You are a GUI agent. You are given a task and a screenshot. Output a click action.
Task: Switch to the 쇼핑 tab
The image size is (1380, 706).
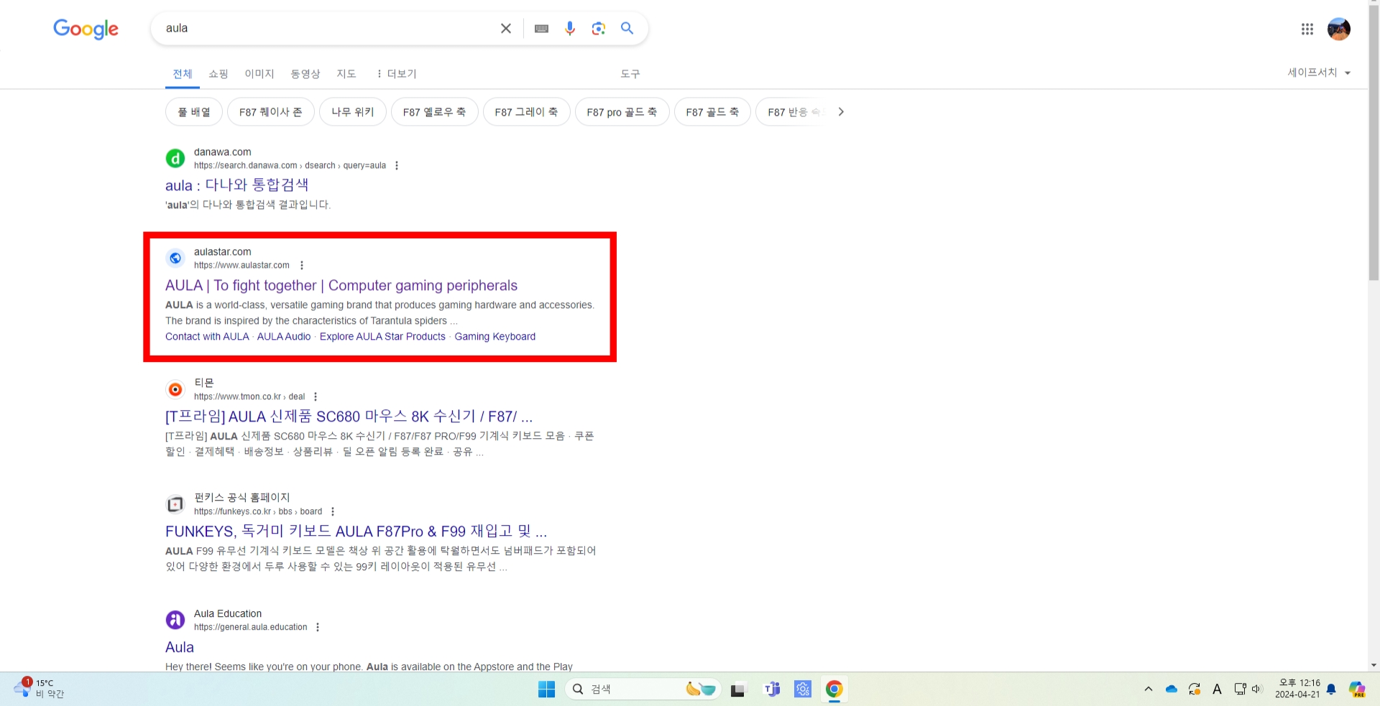click(218, 73)
